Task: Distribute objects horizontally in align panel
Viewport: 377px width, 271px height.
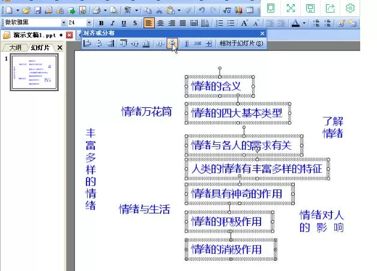Action: pos(160,43)
